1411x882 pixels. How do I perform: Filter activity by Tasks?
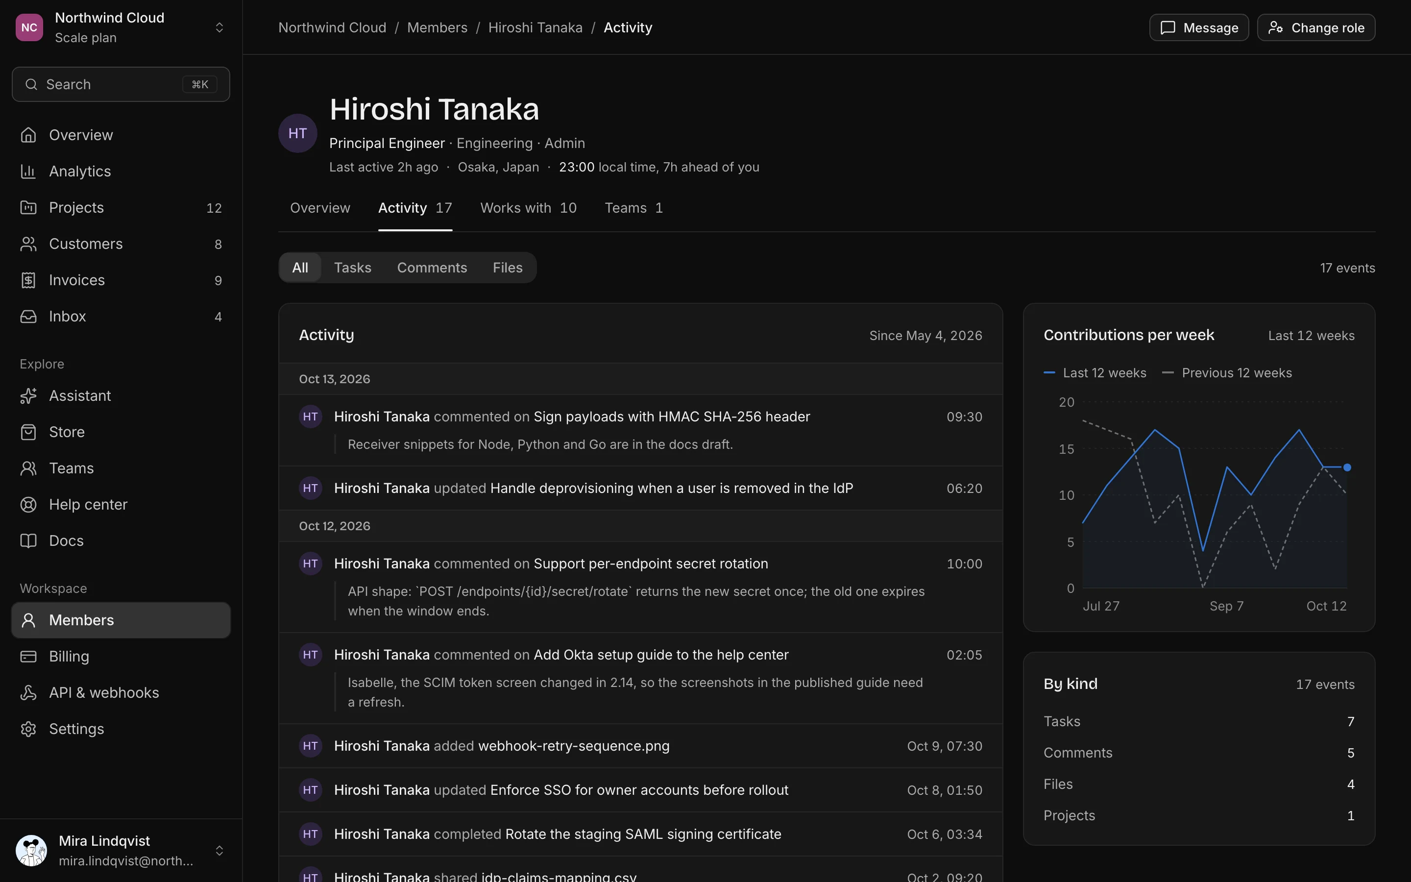(352, 267)
